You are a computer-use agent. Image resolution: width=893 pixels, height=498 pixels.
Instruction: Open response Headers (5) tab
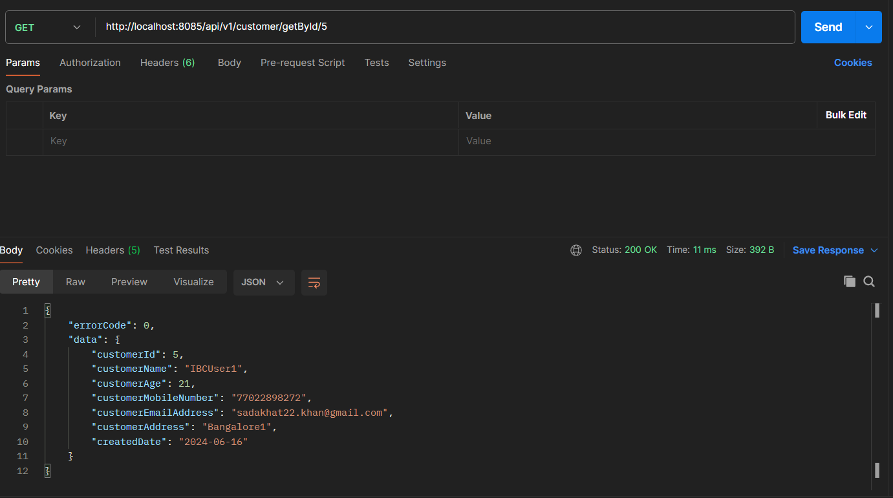(113, 250)
